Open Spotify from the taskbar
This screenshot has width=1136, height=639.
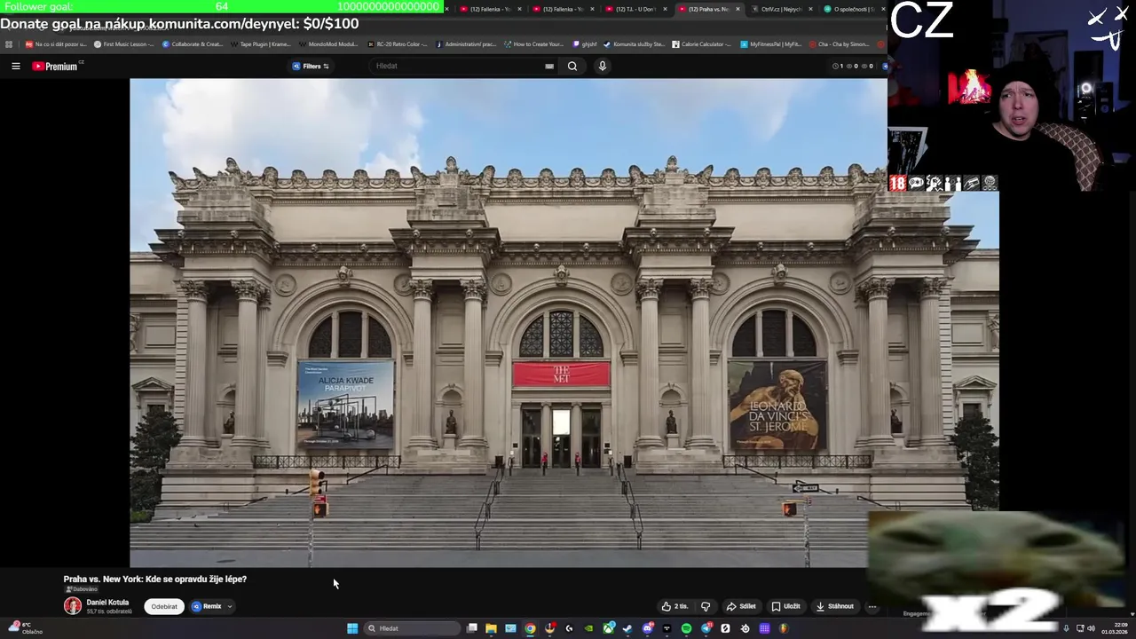[686, 628]
